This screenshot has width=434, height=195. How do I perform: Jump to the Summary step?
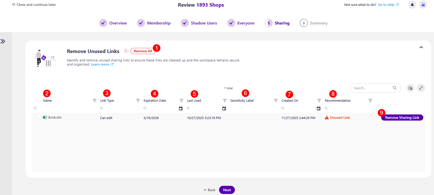point(314,23)
